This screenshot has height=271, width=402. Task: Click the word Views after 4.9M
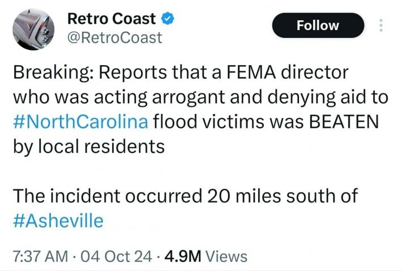[x=226, y=256]
